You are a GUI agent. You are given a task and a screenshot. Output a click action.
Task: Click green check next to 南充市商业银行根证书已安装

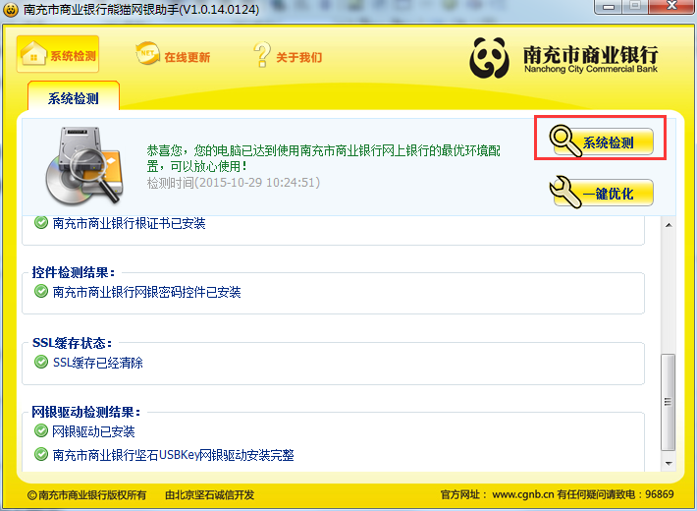click(x=41, y=222)
